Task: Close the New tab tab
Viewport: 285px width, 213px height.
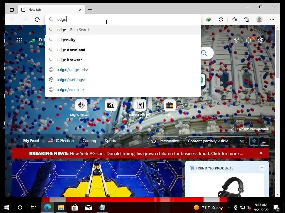Action: tap(80, 10)
